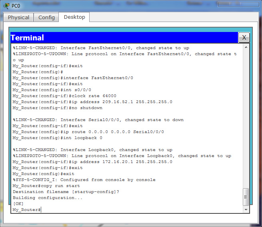Click the 'interface FastEthernet0/0' command line
Image resolution: width=262 pixels, height=227 pixels.
(x=73, y=78)
